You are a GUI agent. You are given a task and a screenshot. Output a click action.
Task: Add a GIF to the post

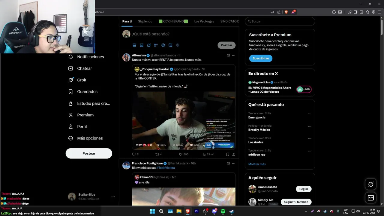142,45
